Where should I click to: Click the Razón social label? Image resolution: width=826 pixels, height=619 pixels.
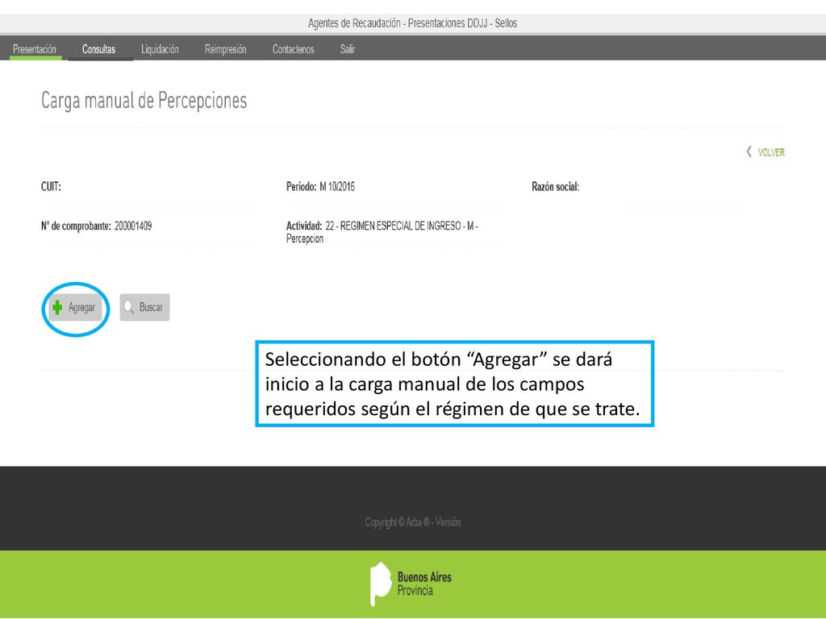point(555,186)
